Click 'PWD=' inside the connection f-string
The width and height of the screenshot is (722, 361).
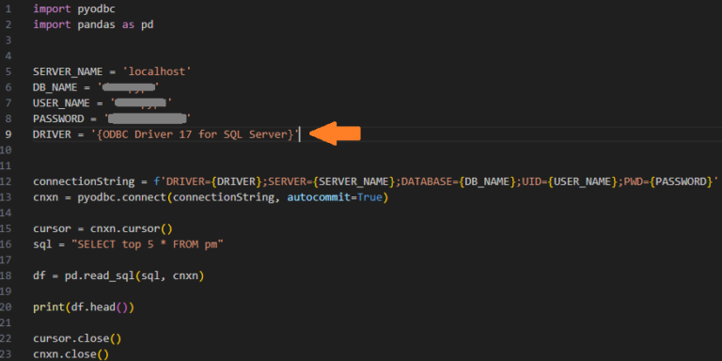click(x=636, y=181)
